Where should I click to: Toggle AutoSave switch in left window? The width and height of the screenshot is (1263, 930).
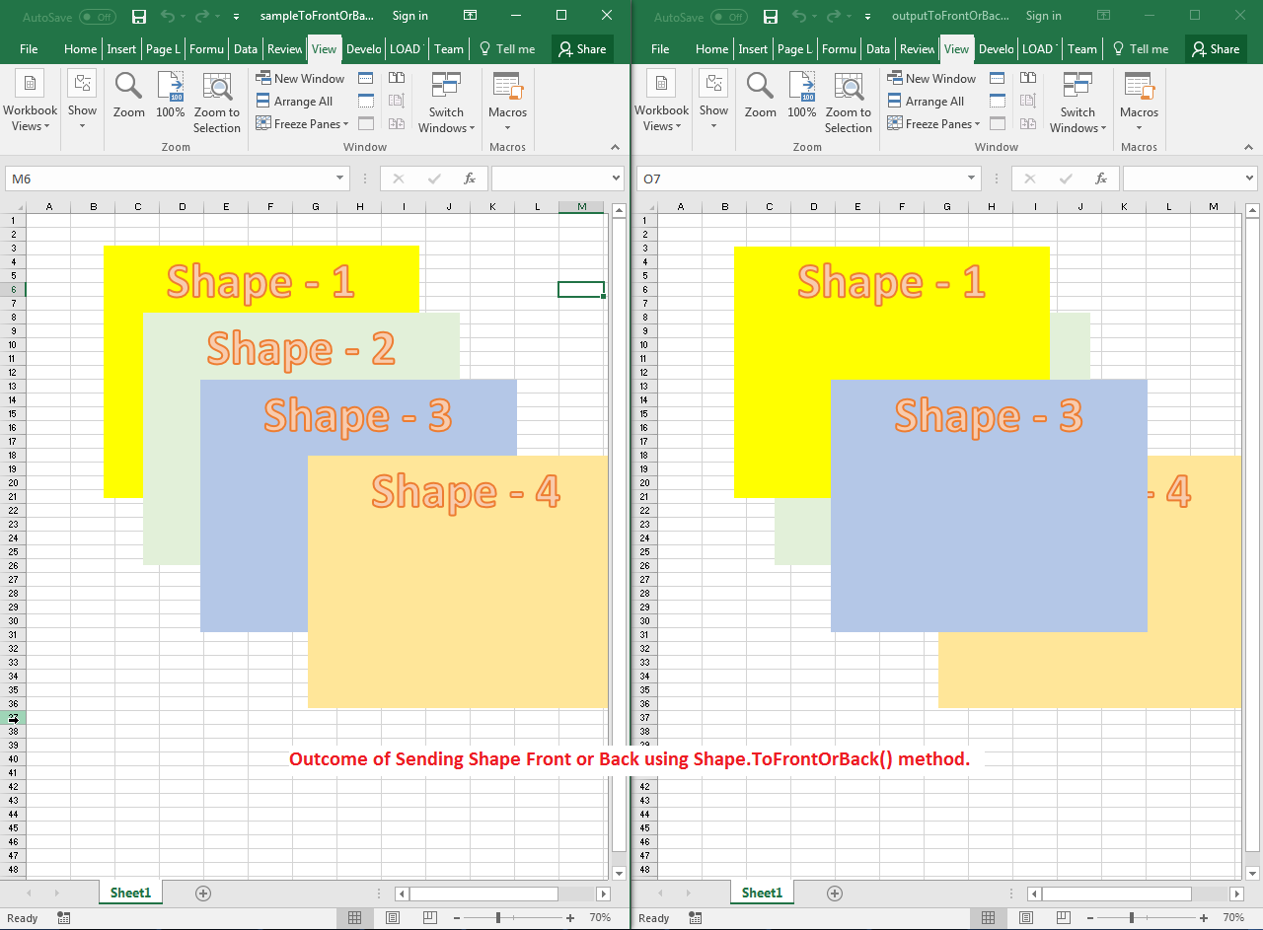[97, 17]
